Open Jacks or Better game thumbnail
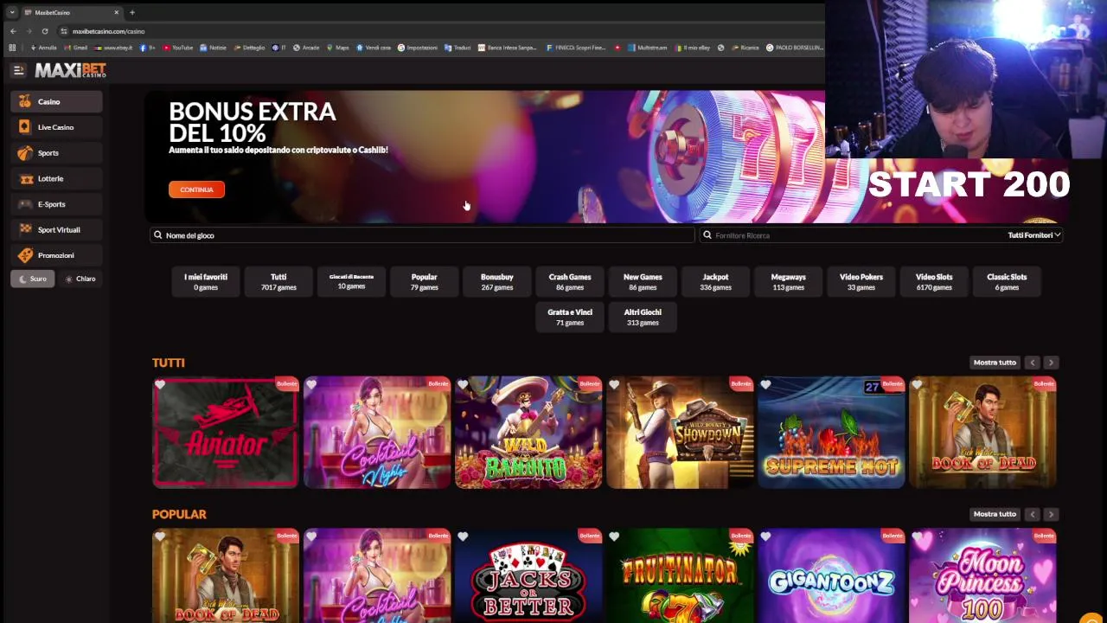Image resolution: width=1107 pixels, height=623 pixels. pos(528,575)
